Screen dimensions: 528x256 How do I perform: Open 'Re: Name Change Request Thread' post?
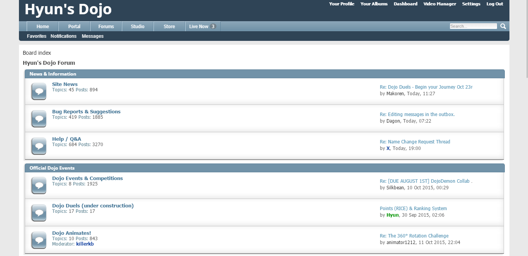coord(415,142)
